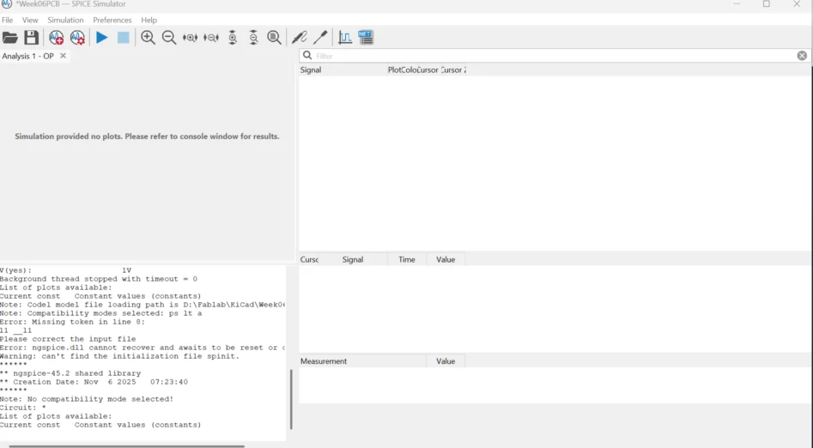Click "Background thread stopped with timeout" line

click(99, 279)
